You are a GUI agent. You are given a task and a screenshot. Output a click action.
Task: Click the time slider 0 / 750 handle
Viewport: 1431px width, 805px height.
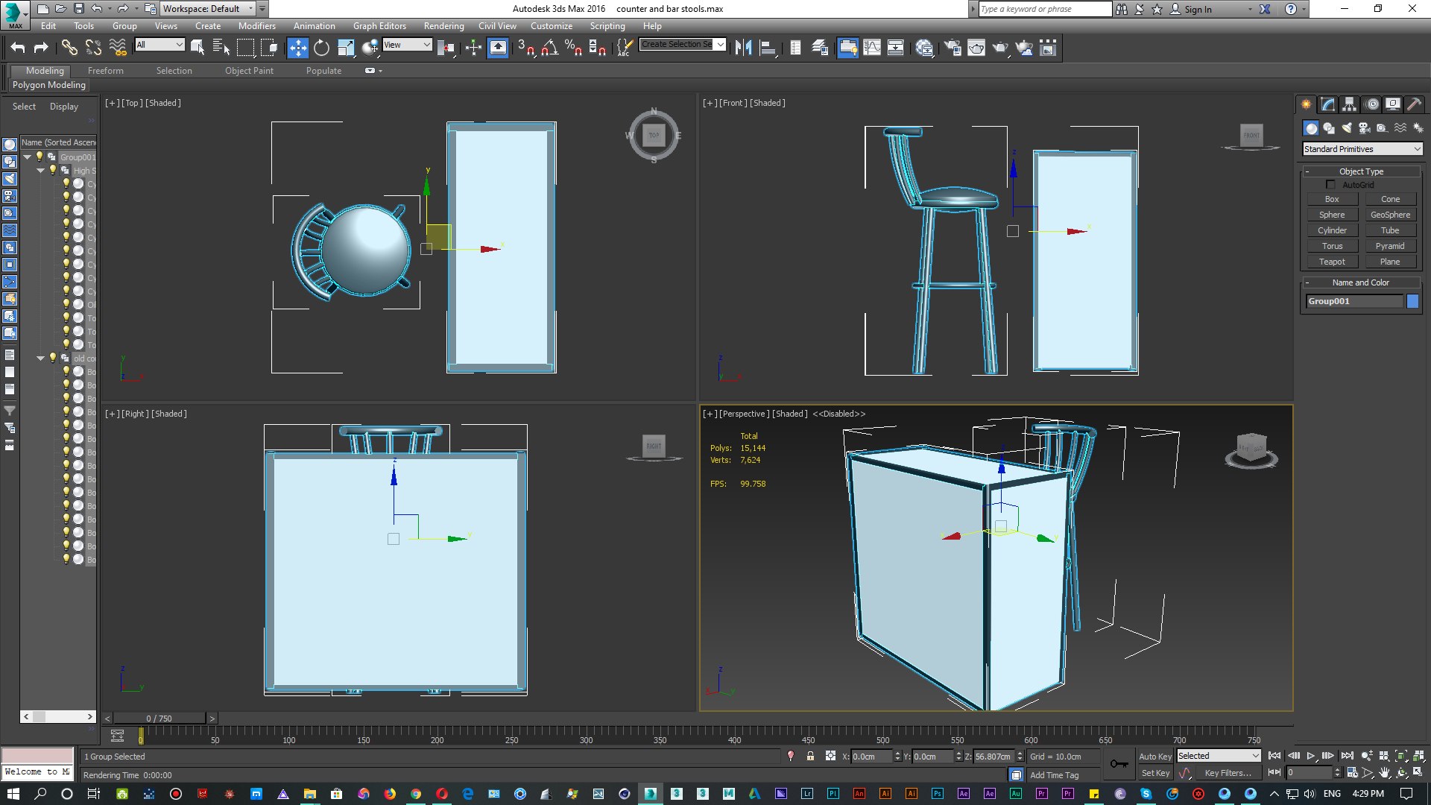[159, 719]
